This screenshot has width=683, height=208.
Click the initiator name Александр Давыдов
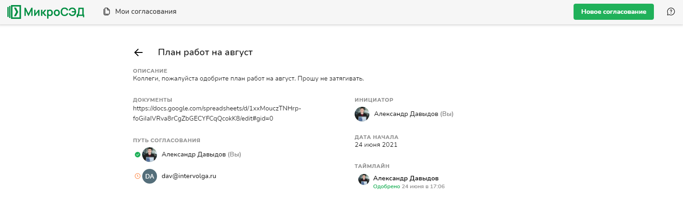406,114
